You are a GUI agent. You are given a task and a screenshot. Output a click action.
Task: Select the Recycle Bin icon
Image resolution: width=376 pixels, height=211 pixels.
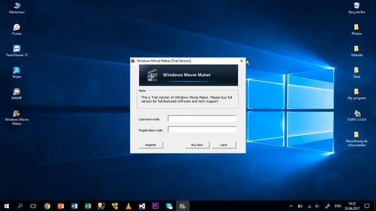coord(357,8)
